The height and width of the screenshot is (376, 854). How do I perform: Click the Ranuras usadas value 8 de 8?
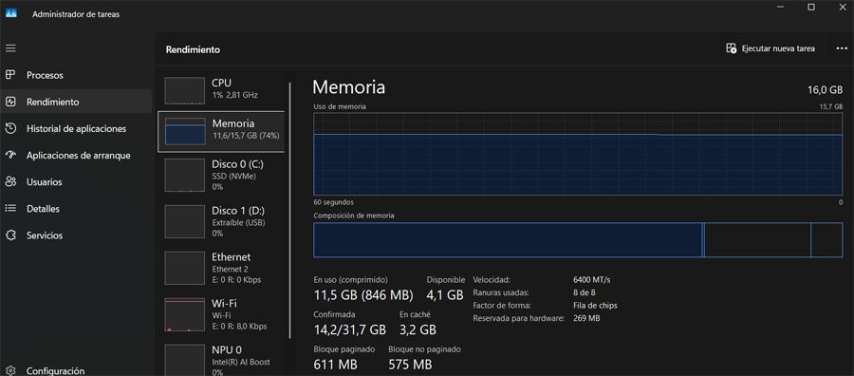click(585, 292)
